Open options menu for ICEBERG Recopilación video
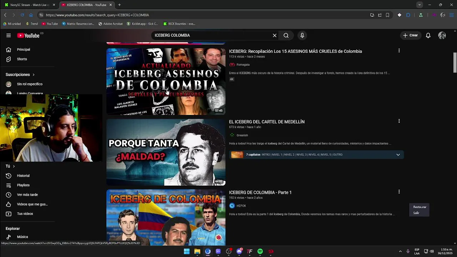457x257 pixels. [x=399, y=51]
